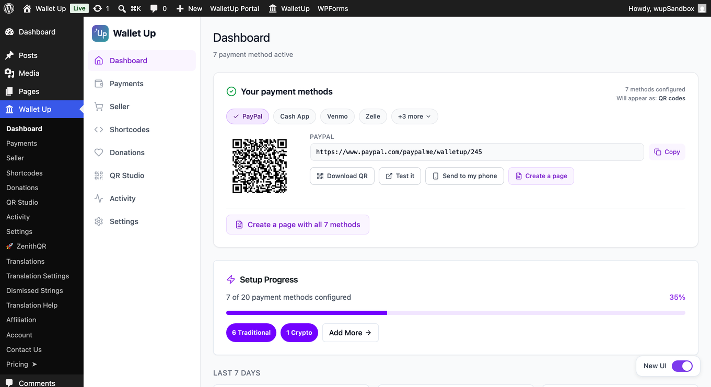Select the Venmo method chip

[337, 116]
